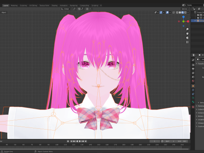Open the pivot point dropdown
The width and height of the screenshot is (204, 153).
click(75, 9)
